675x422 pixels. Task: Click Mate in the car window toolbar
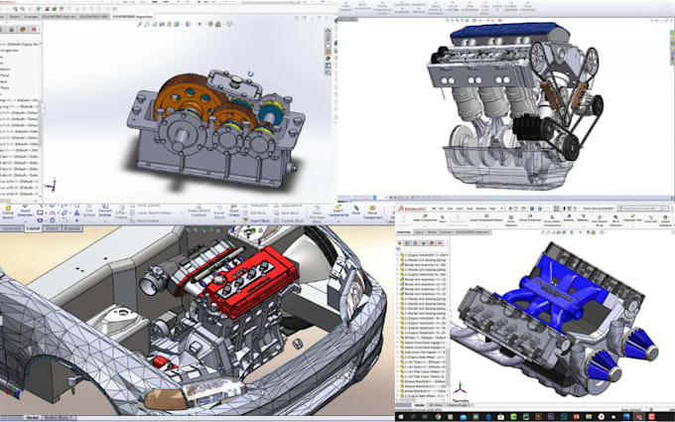click(x=355, y=211)
